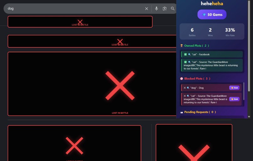
Task: Click the down arrow of the panel scrollbar
Action: pyautogui.click(x=249, y=117)
